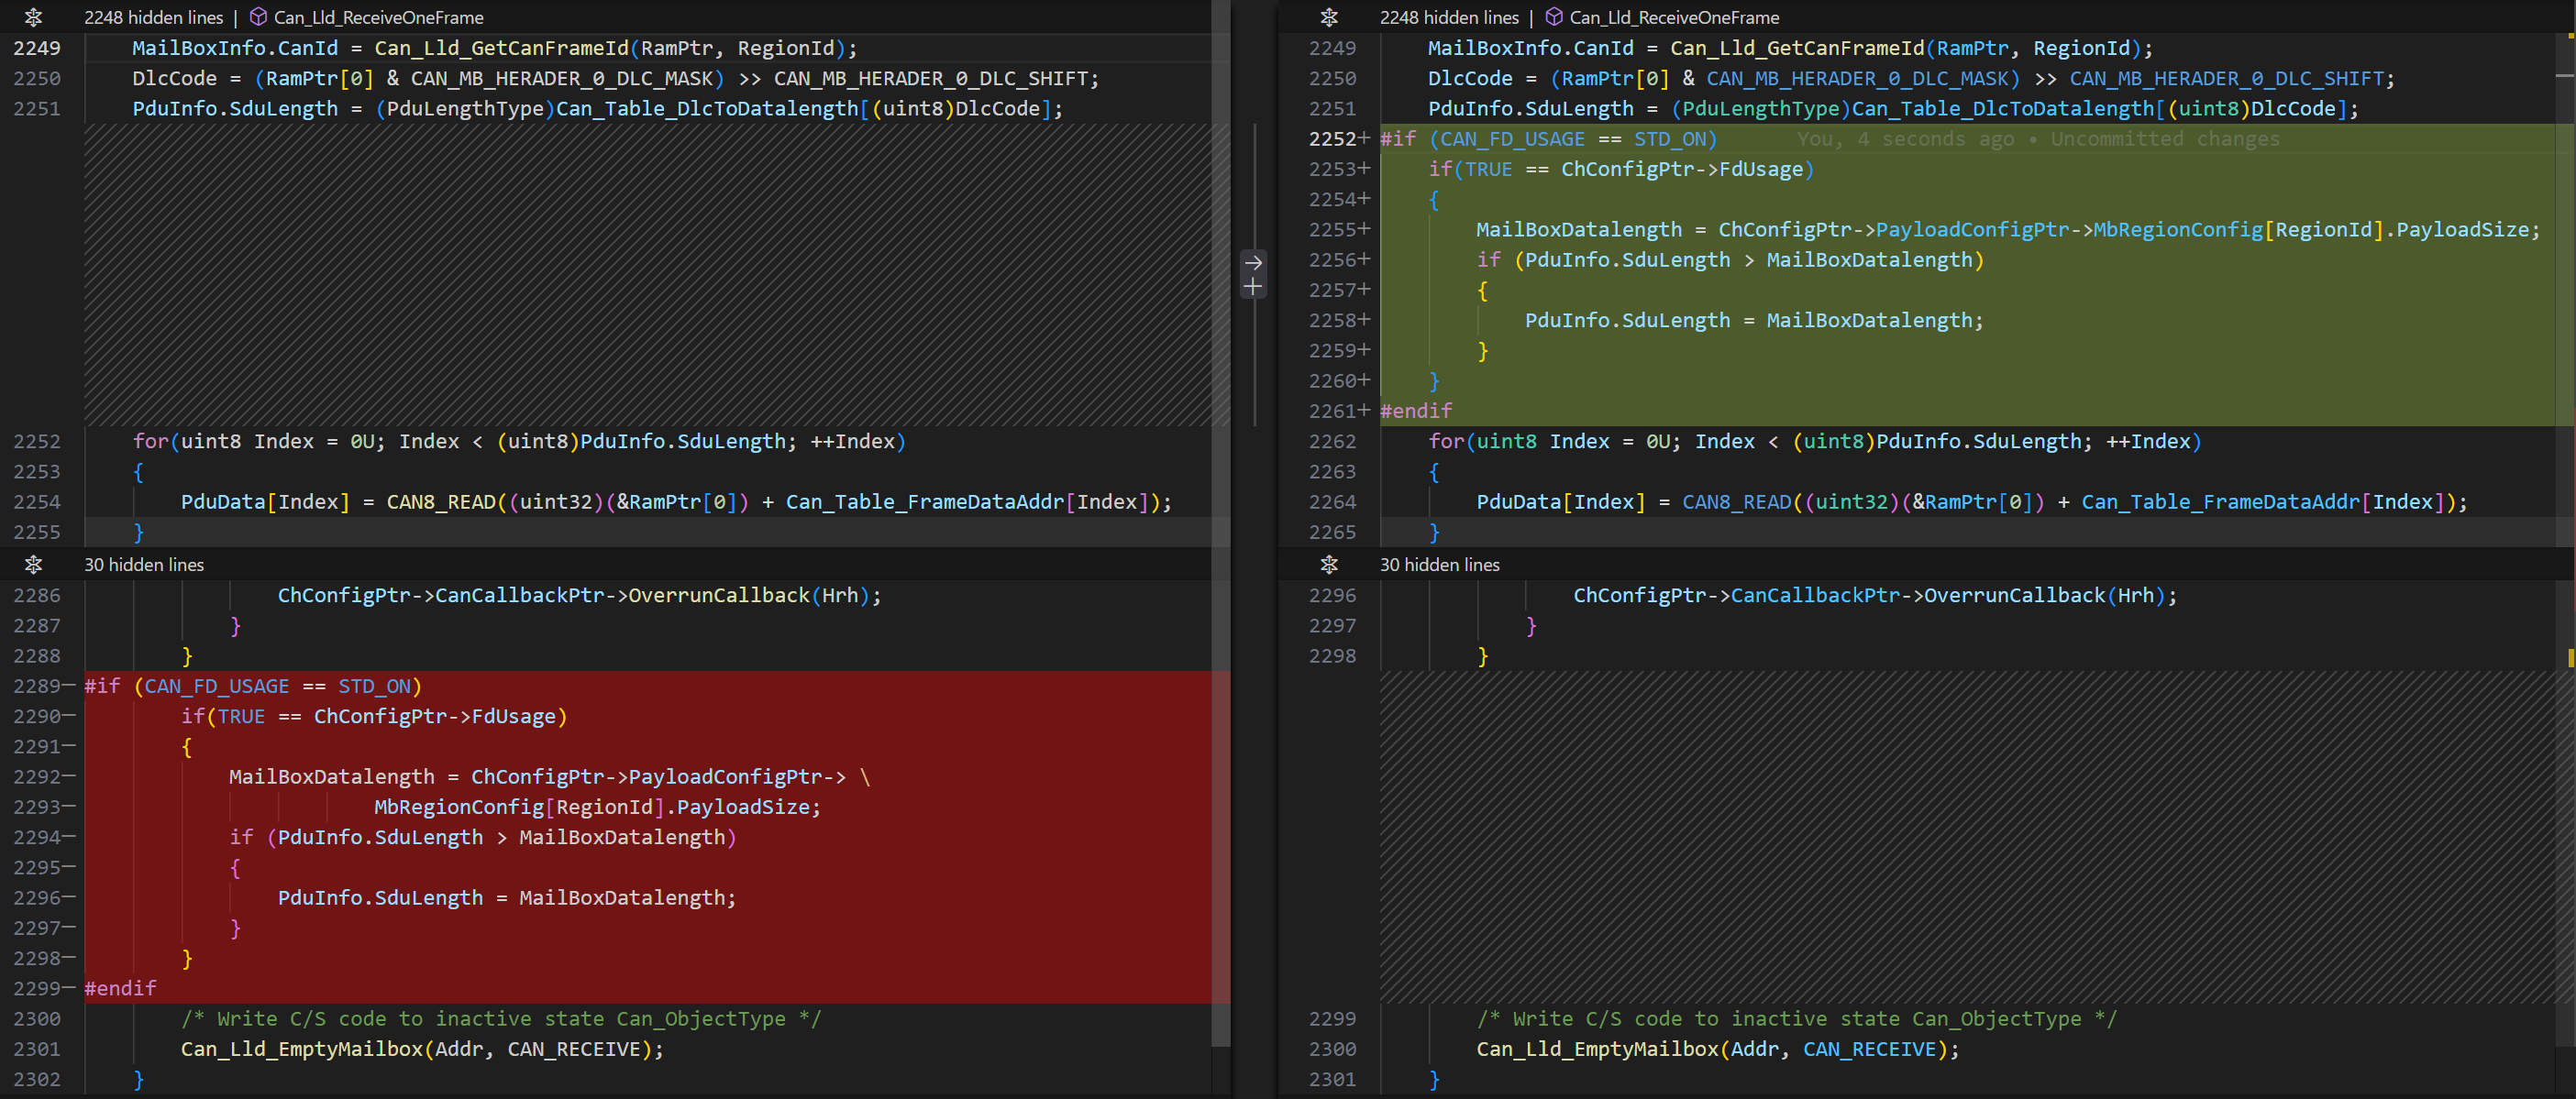Click 'MbRegionConfig[RegionId].PayloadSize;' on left line 2293
Image resolution: width=2576 pixels, height=1099 pixels.
(598, 808)
